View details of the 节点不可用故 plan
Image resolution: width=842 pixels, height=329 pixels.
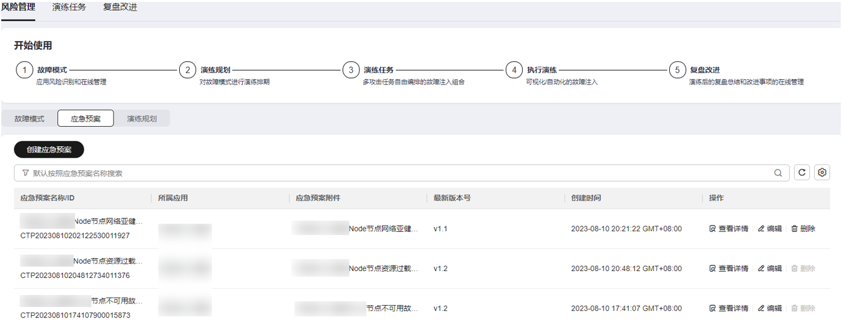[728, 308]
